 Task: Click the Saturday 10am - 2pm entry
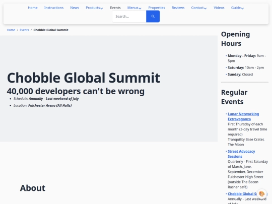(x=246, y=67)
